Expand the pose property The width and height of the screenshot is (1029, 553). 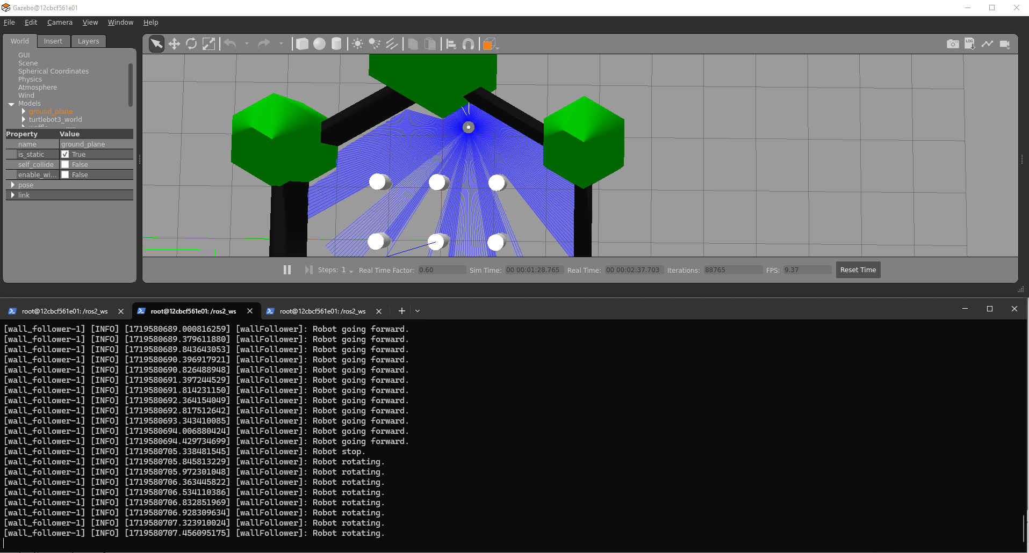pos(13,185)
